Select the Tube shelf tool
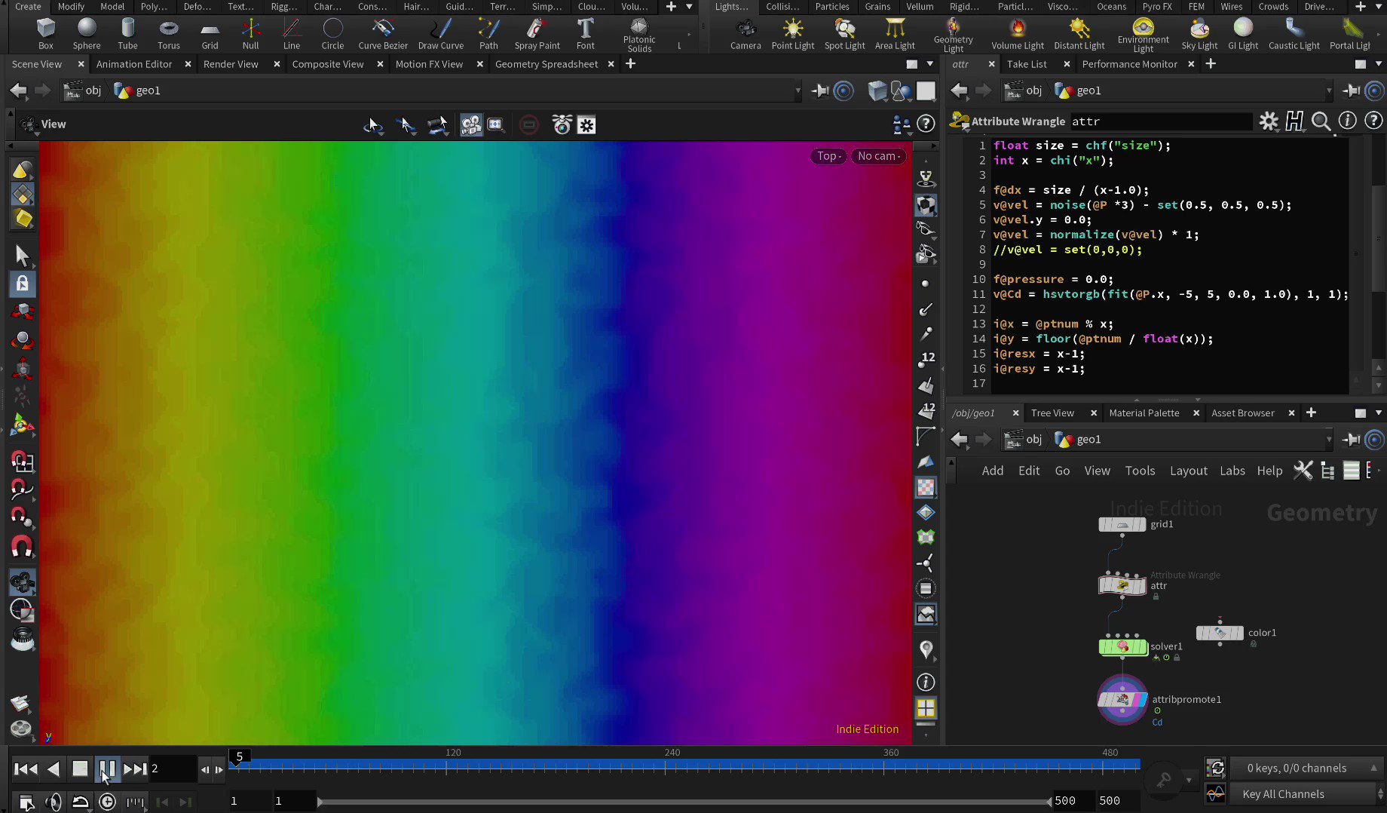The height and width of the screenshot is (813, 1387). [x=127, y=34]
